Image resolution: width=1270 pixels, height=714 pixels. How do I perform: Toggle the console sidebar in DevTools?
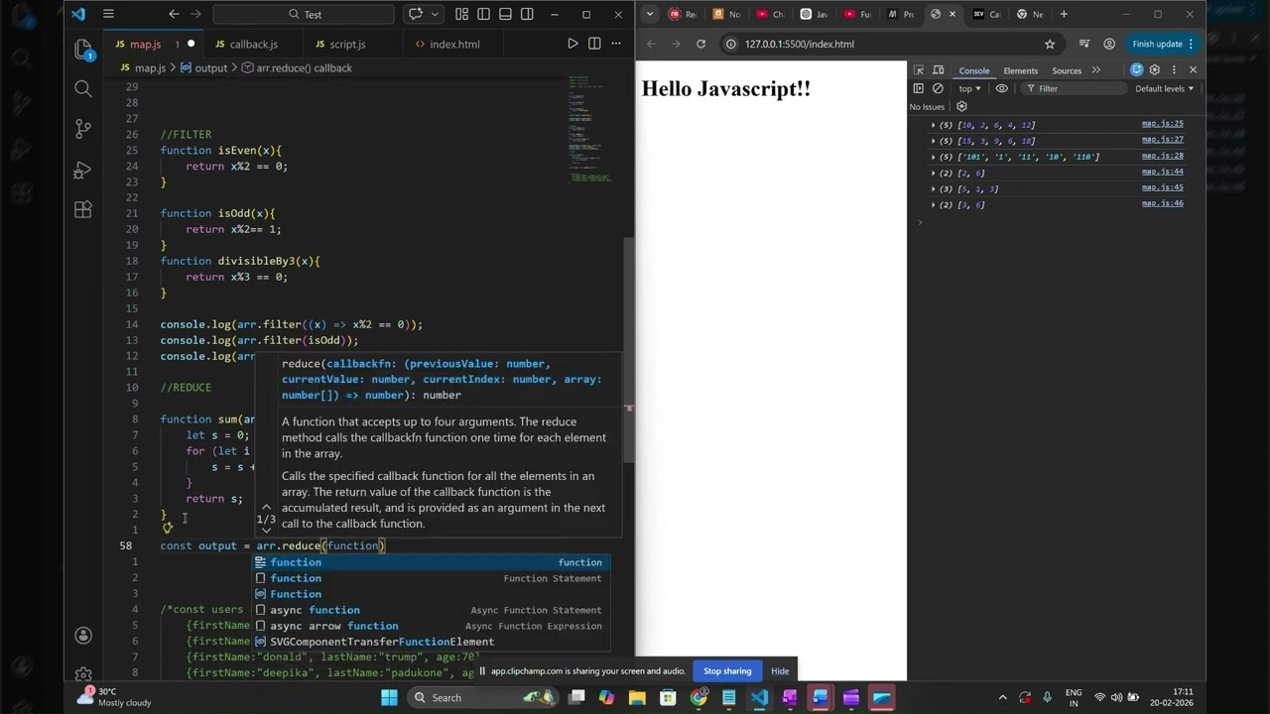click(x=919, y=88)
